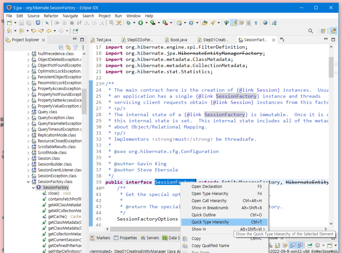Collapse the SessionFactory interface node

(33, 187)
